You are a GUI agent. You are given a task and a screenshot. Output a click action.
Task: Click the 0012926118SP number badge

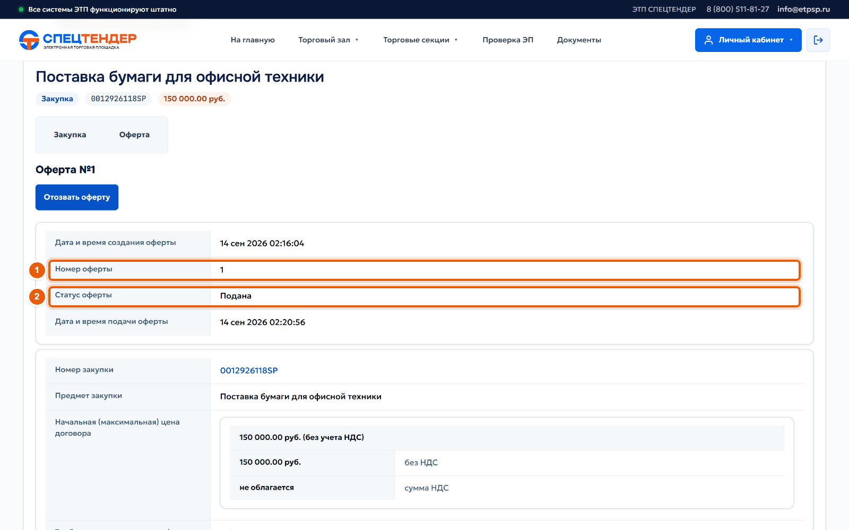tap(118, 99)
